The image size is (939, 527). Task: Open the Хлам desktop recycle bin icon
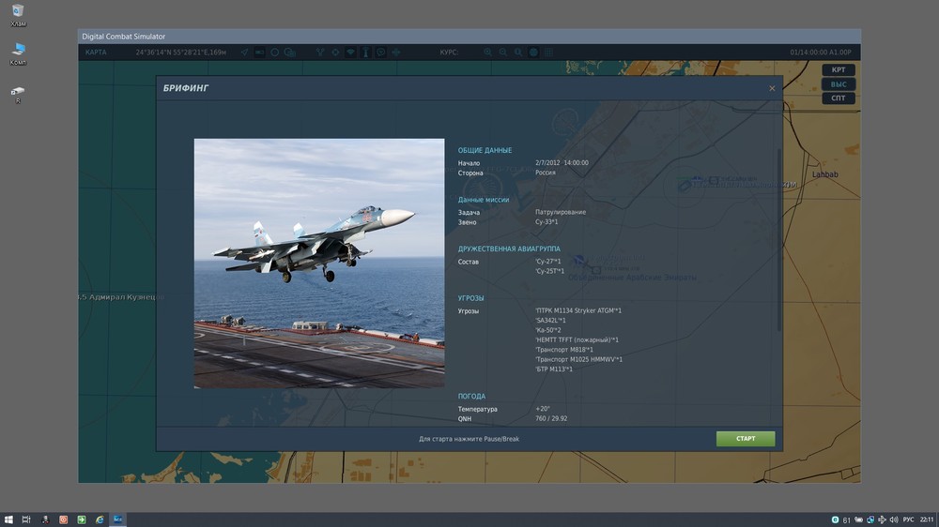pyautogui.click(x=17, y=11)
